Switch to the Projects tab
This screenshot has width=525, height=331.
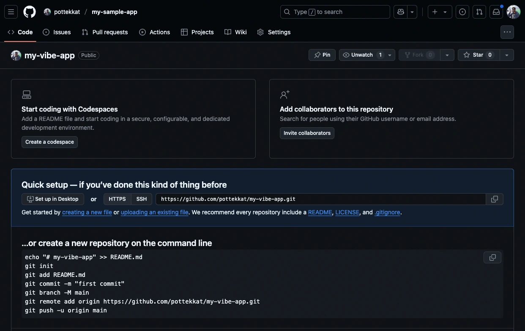click(x=197, y=32)
